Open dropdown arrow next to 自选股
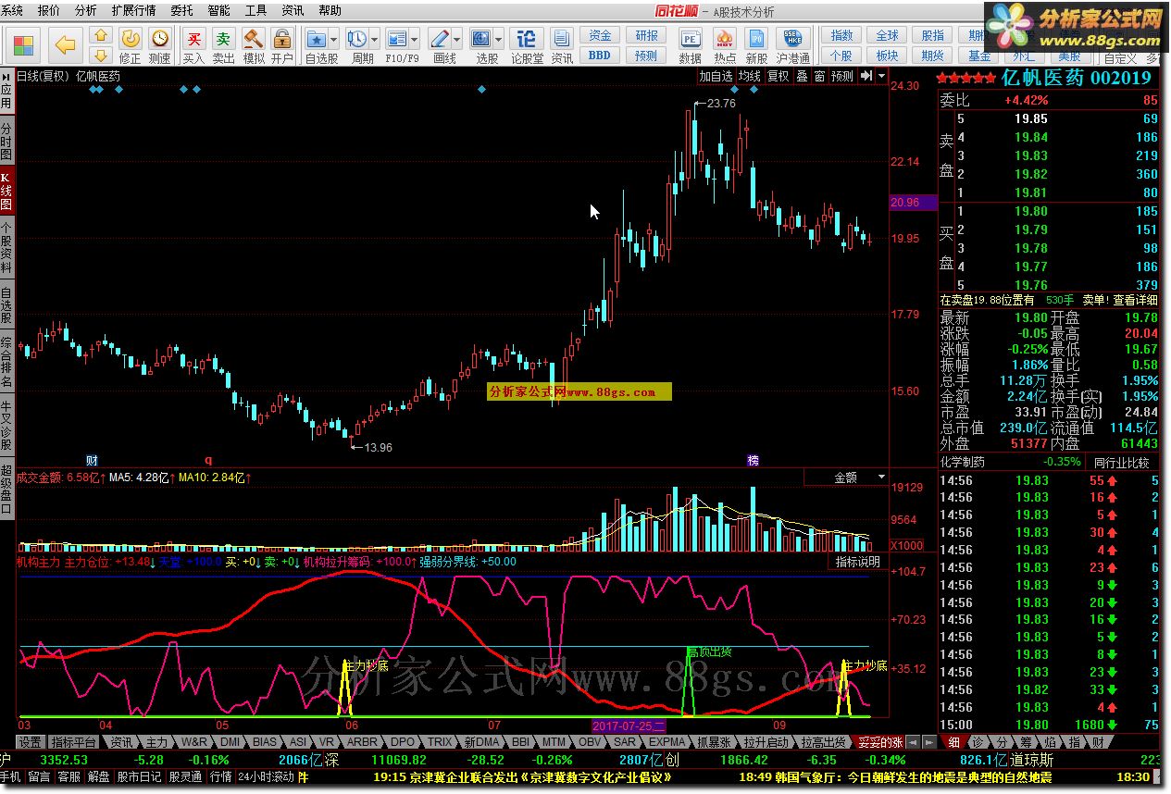1171x794 pixels. (335, 40)
